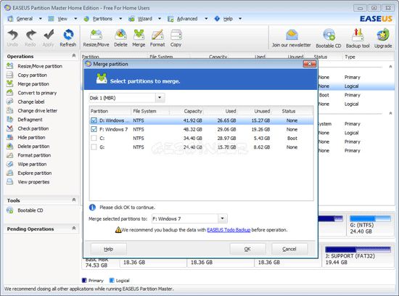The image size is (399, 296).
Task: Click the Type column header in main window
Action: click(350, 57)
